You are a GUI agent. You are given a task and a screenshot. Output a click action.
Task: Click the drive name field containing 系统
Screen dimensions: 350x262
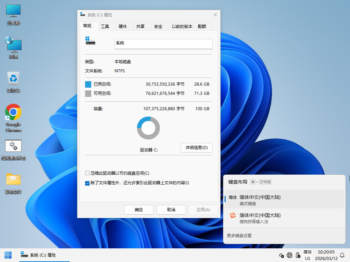[x=163, y=44]
